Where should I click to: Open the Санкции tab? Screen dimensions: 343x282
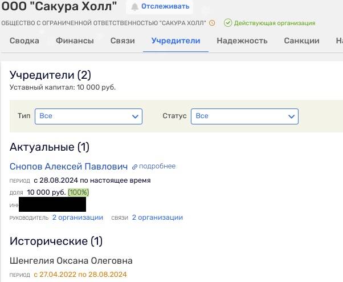[x=302, y=41]
